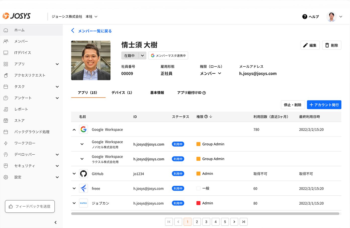Viewport: 350px width, 228px height.
Task: Expand the ノバセル株式会社用 Google Workspace row
Action: tap(82, 144)
